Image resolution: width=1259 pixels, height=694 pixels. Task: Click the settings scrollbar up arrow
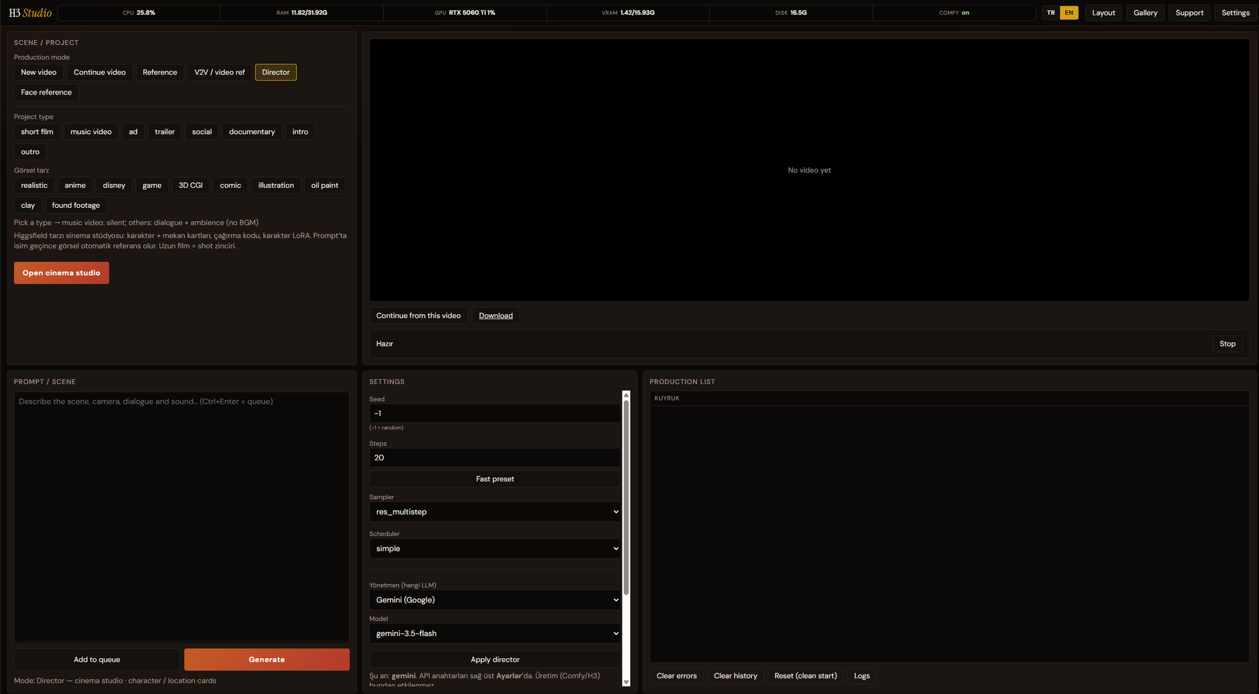(x=626, y=395)
